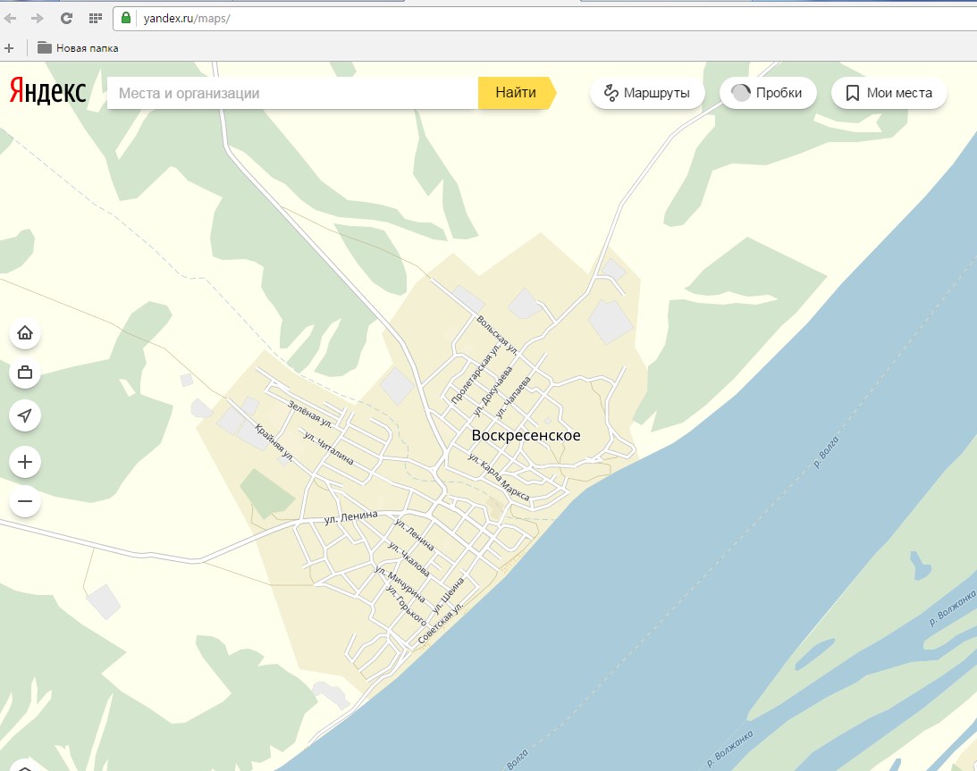This screenshot has height=771, width=977.
Task: Open Маршруты route planner
Action: pos(646,93)
